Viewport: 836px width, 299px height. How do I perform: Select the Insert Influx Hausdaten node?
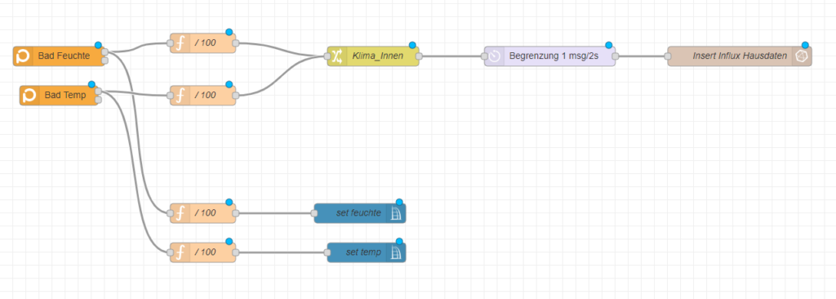pos(740,56)
